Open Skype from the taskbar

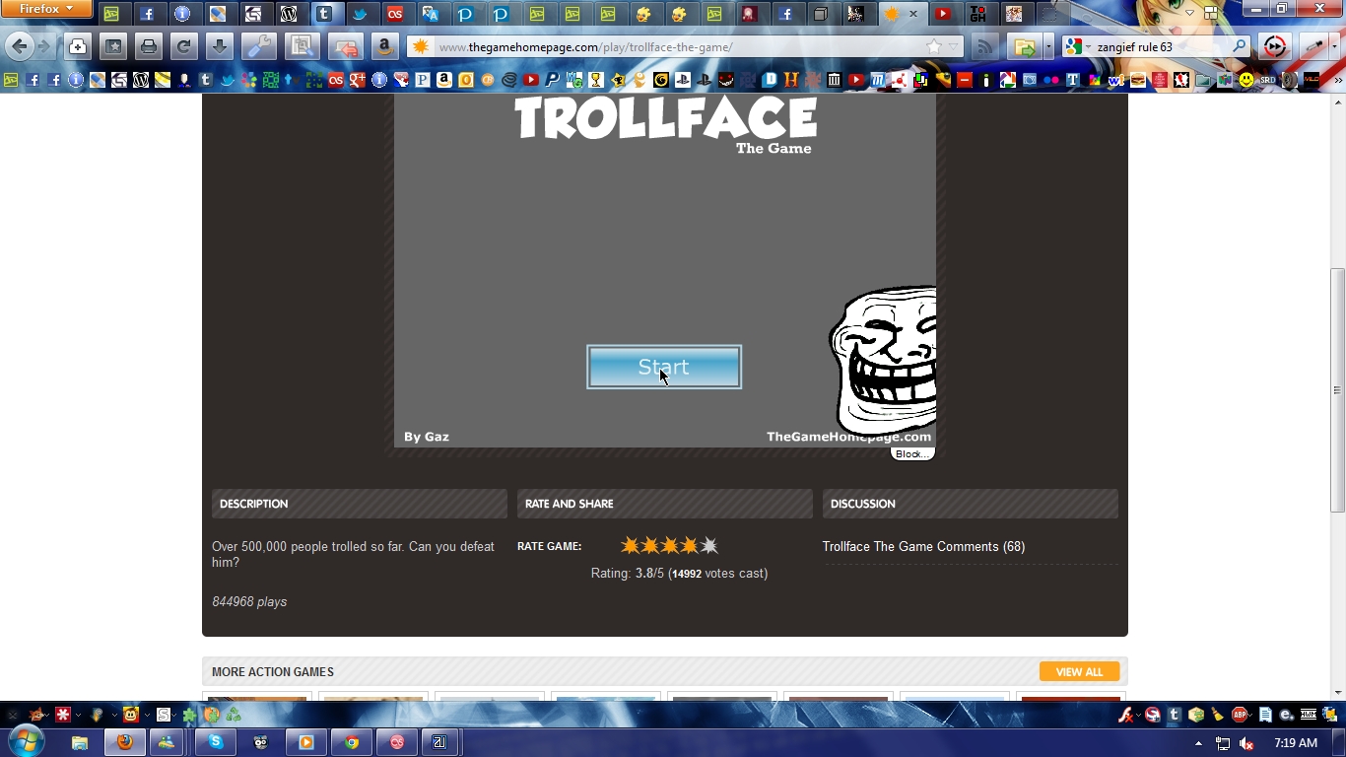(216, 742)
